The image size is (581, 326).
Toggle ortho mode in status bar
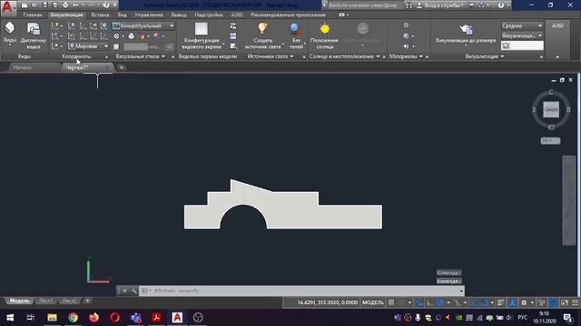coord(429,302)
